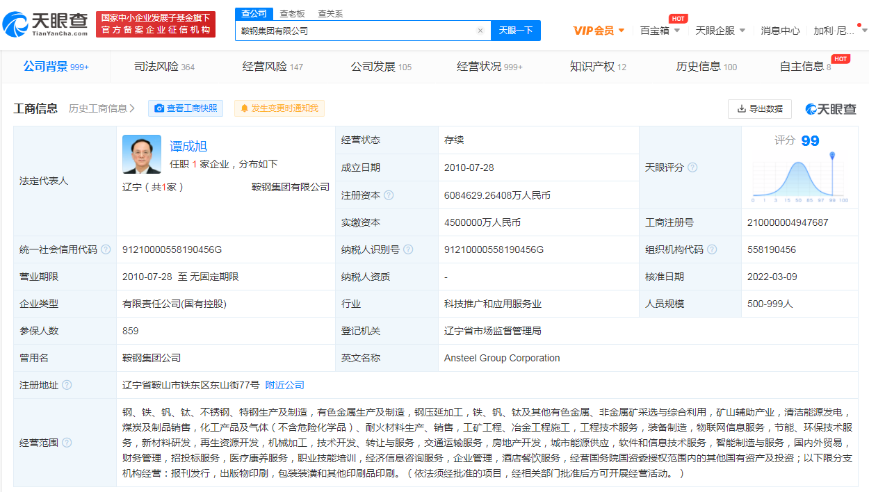Open help icon beside 注册地址
This screenshot has width=869, height=492.
tap(67, 385)
